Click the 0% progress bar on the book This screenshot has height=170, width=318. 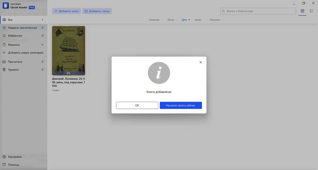[68, 73]
